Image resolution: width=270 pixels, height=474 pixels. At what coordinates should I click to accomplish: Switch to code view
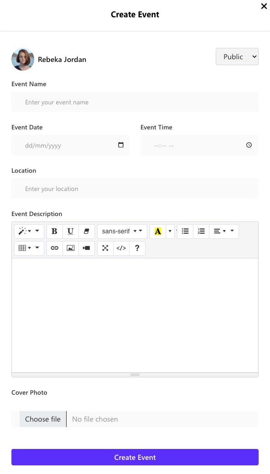[x=121, y=248]
